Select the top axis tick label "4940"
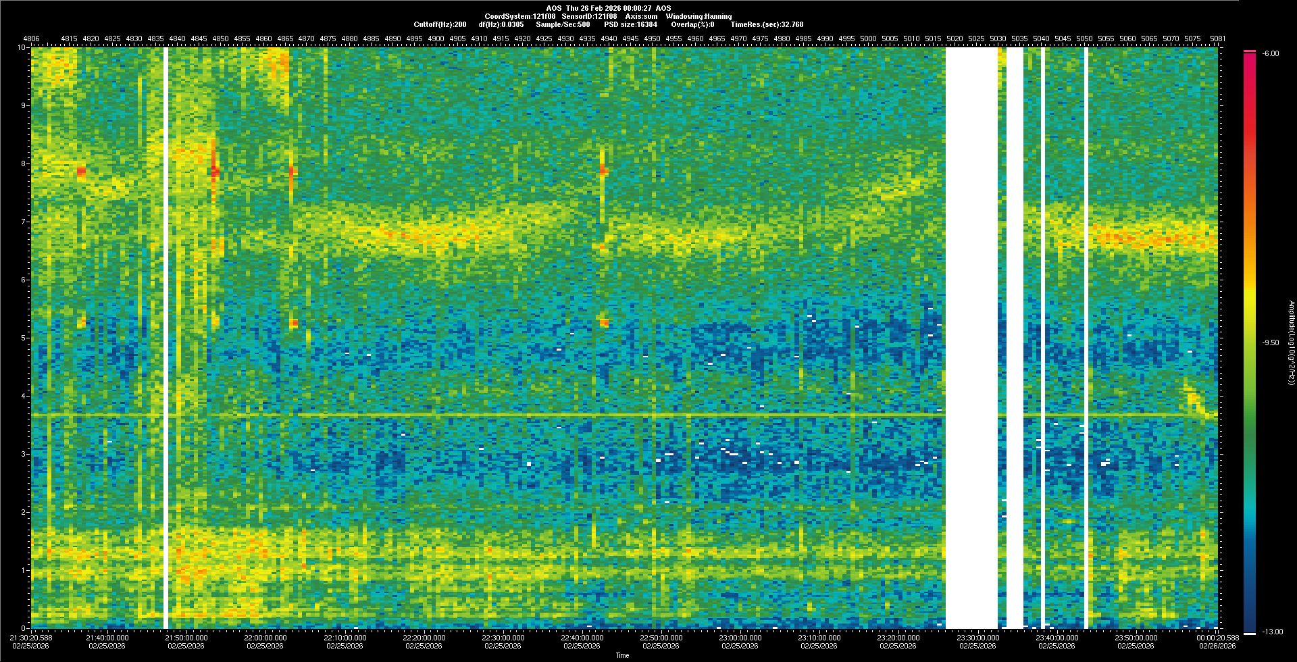The image size is (1297, 662). 609,39
